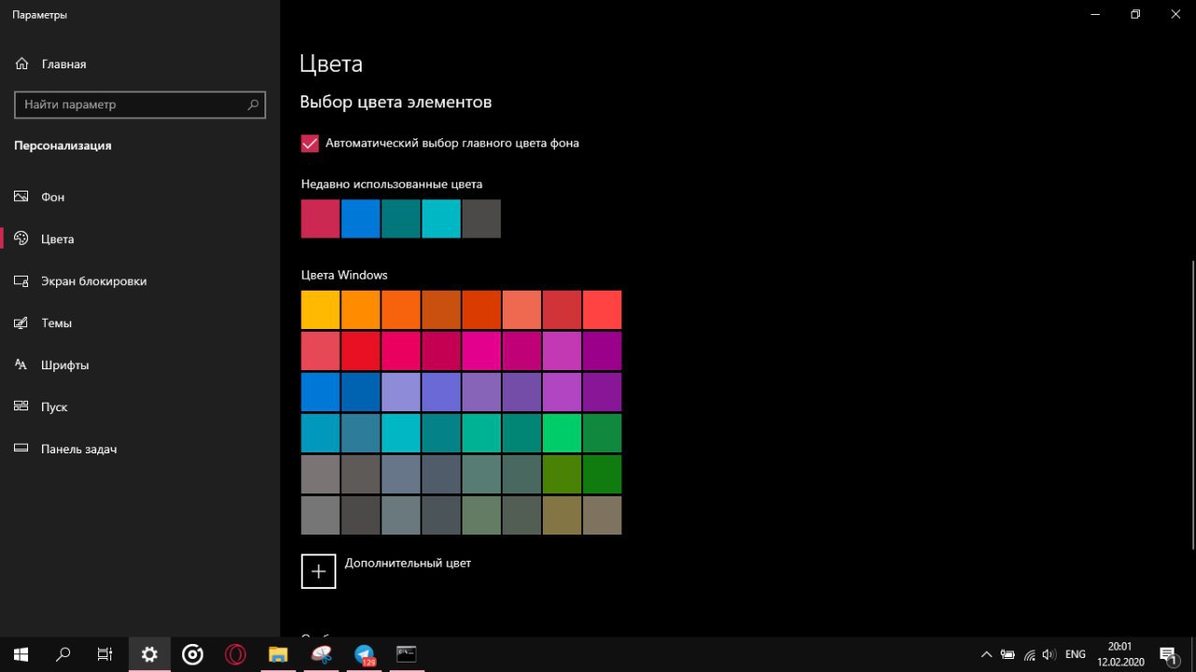Click the white circular app icon beside Opera

tap(192, 654)
